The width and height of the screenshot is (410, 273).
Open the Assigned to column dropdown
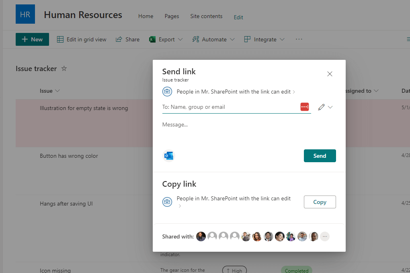362,91
